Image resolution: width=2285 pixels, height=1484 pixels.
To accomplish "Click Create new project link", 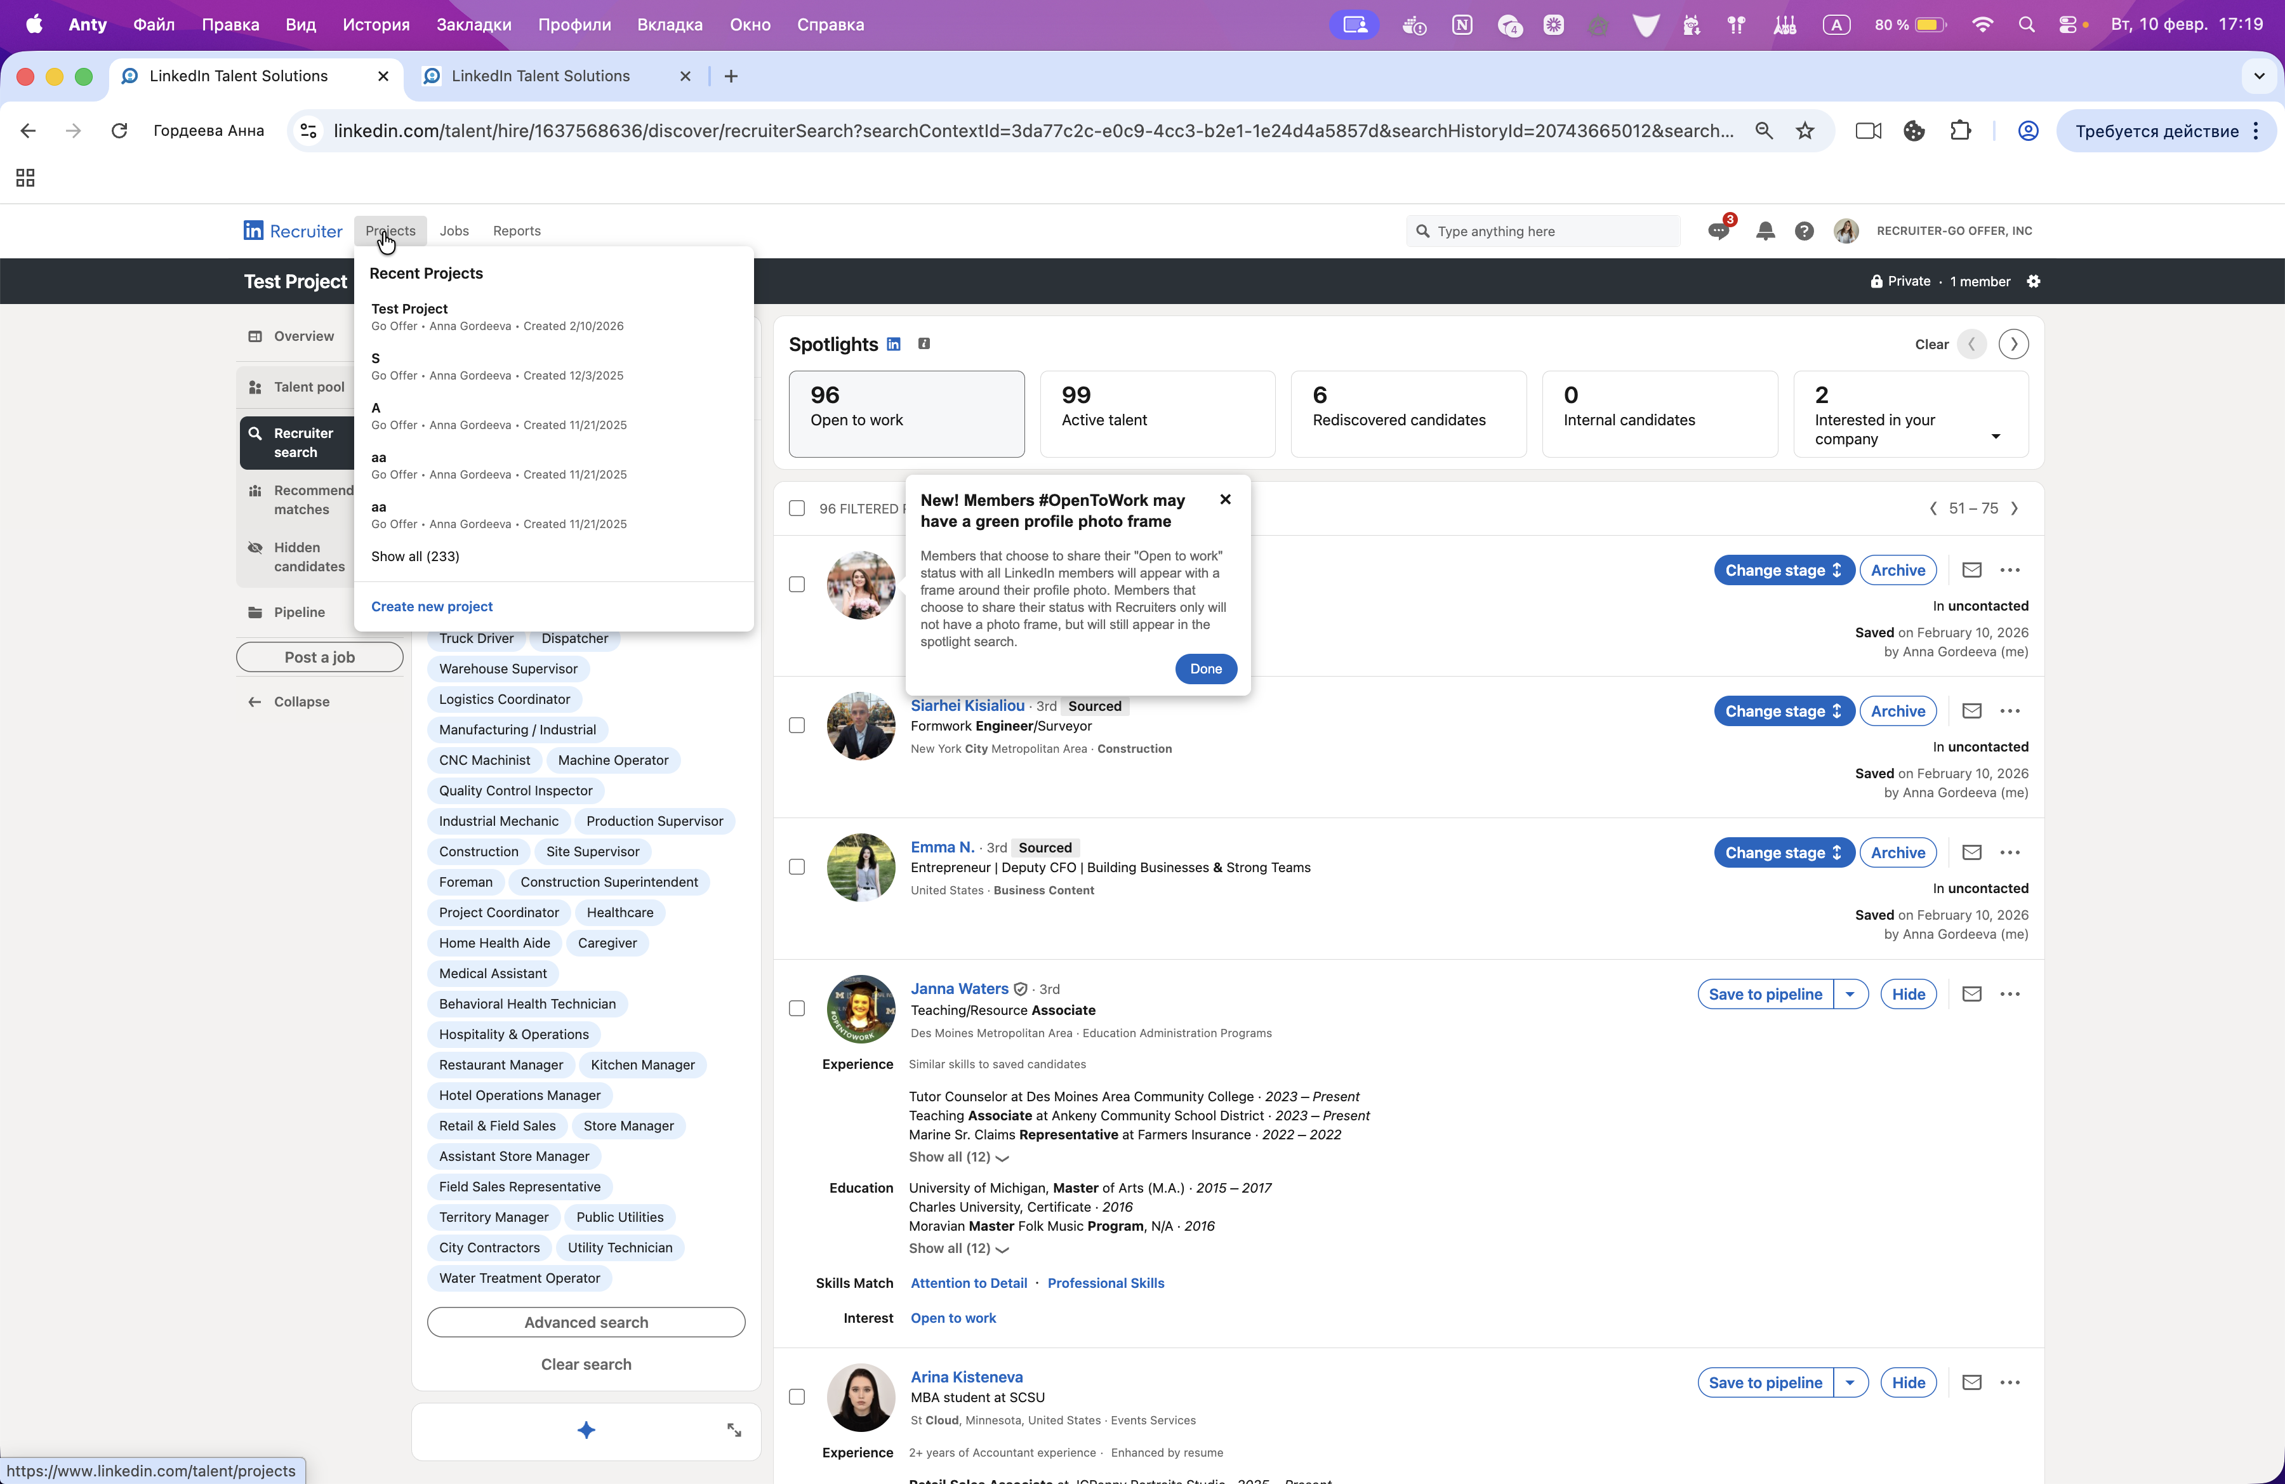I will [432, 607].
